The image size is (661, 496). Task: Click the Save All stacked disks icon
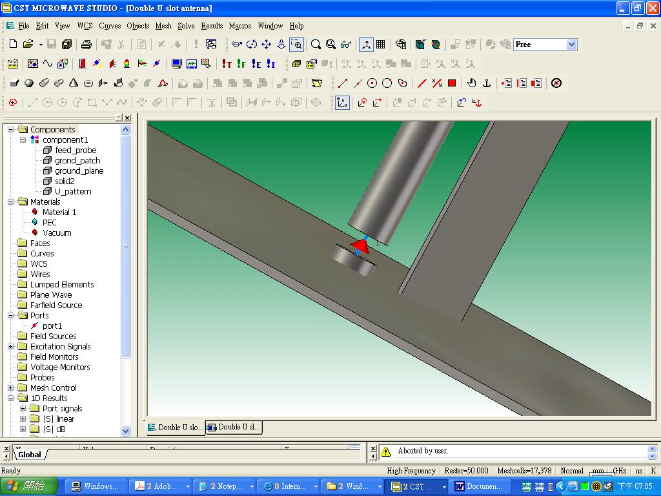pyautogui.click(x=66, y=45)
